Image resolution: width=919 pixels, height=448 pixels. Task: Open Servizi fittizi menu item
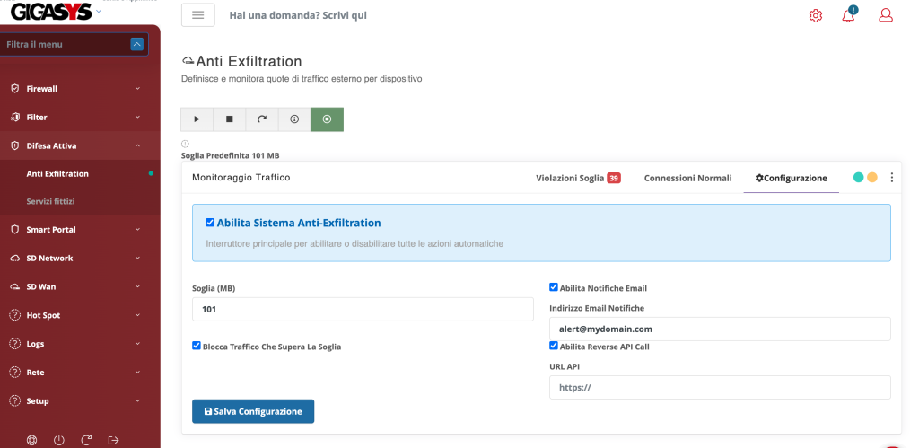[x=50, y=201]
